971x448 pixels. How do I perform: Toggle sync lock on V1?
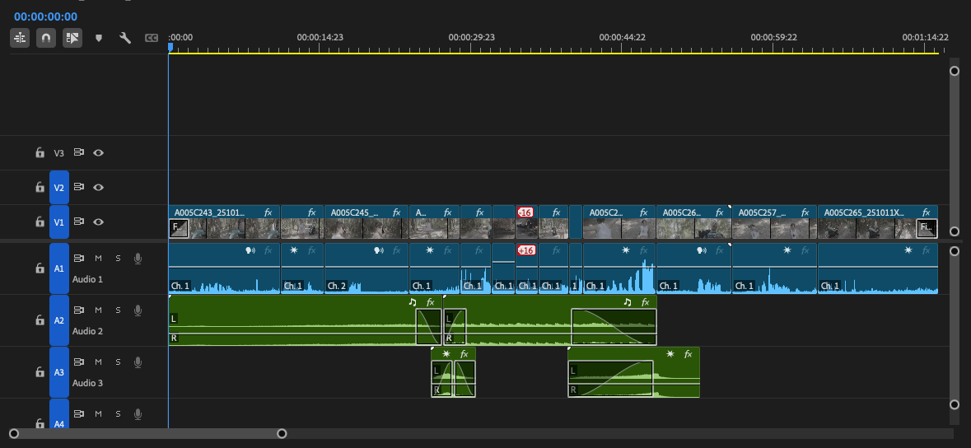[x=78, y=222]
